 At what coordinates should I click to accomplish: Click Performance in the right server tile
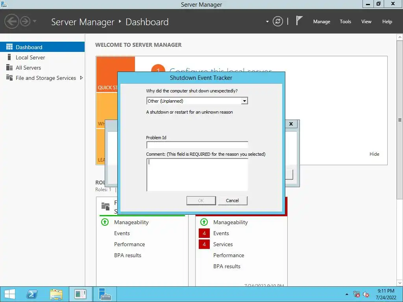(x=229, y=255)
